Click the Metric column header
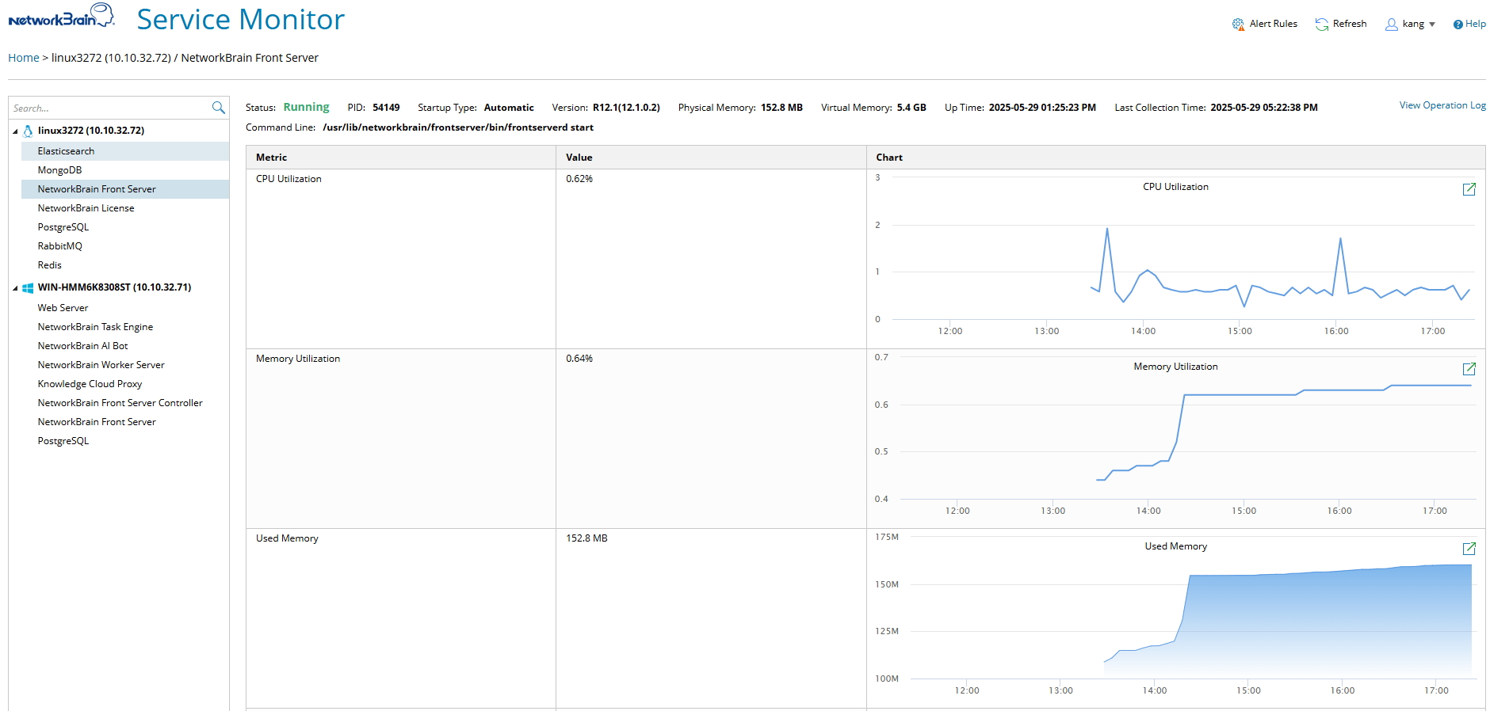 tap(401, 158)
